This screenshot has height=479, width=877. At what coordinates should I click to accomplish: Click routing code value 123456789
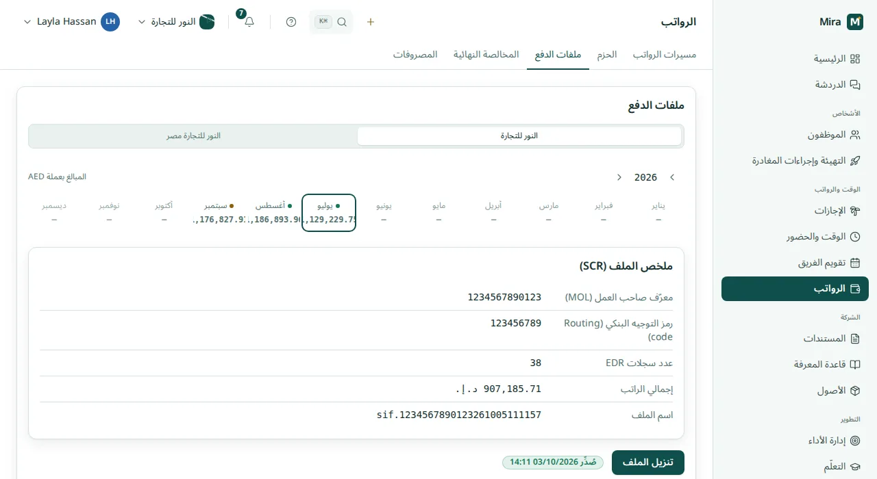tap(516, 323)
